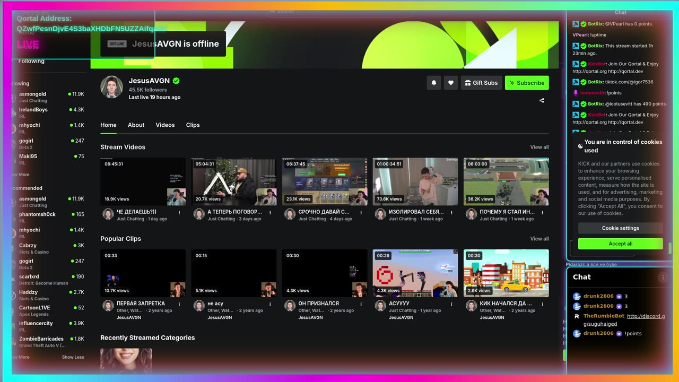
Task: Open options menu for ИЗОЛИРОВАЛ СЕБЯ video
Action: 451,213
